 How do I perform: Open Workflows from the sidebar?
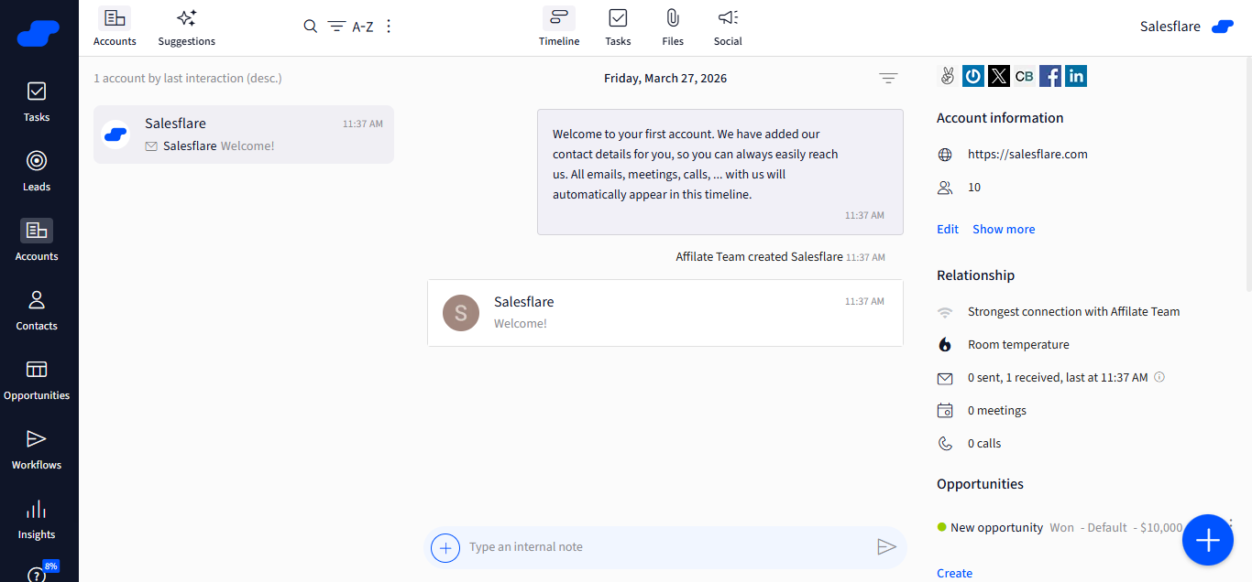pyautogui.click(x=37, y=450)
